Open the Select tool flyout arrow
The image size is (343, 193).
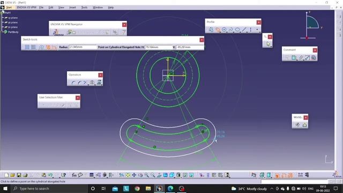pyautogui.click(x=271, y=47)
